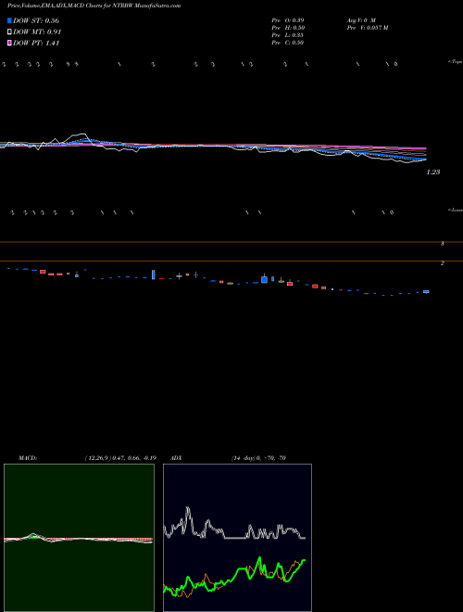463x612 pixels.
Task: Click the blue DOW ST legend swatch
Action: point(9,20)
